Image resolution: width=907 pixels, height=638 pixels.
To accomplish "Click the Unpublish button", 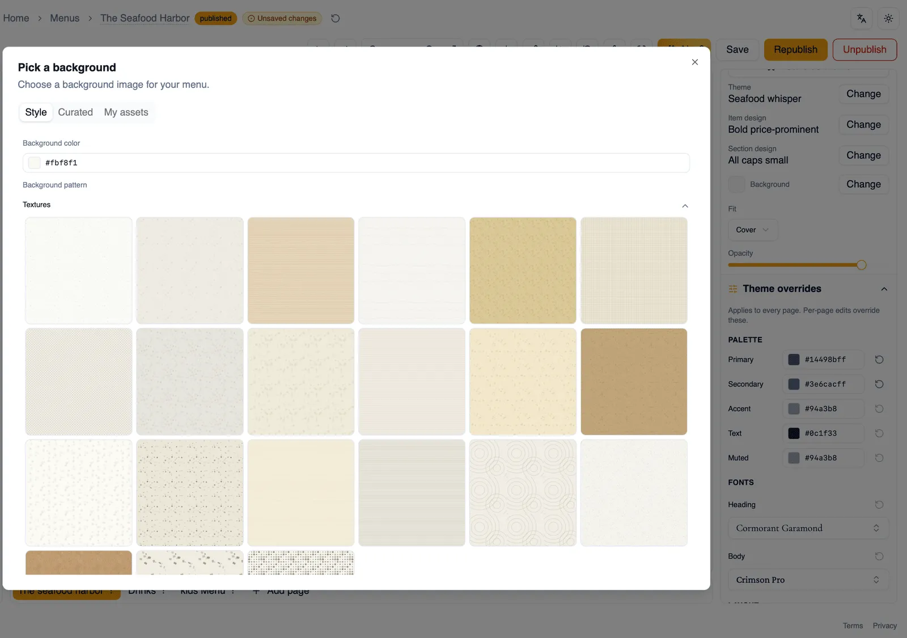I will tap(864, 49).
